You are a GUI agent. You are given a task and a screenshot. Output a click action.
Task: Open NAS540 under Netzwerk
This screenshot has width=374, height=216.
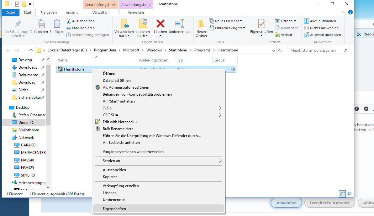[x=27, y=160]
